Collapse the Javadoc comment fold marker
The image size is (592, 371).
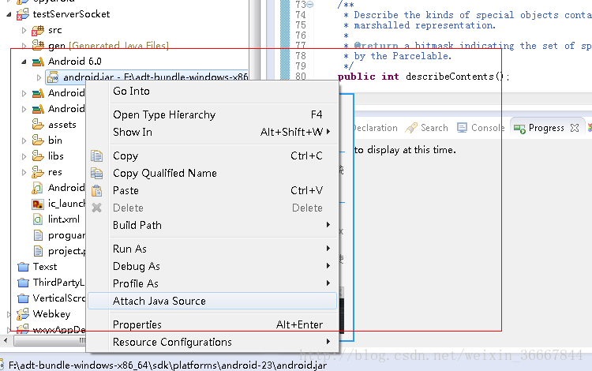coord(310,5)
